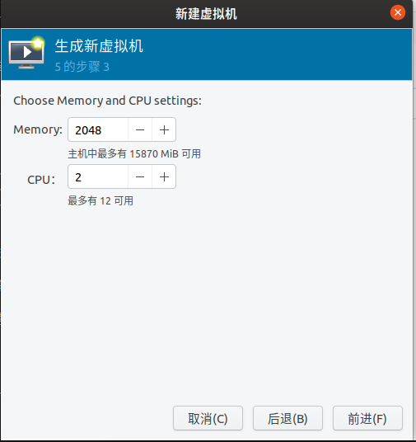Proceed to next step with 前进(F)
The height and width of the screenshot is (442, 416).
coord(367,418)
